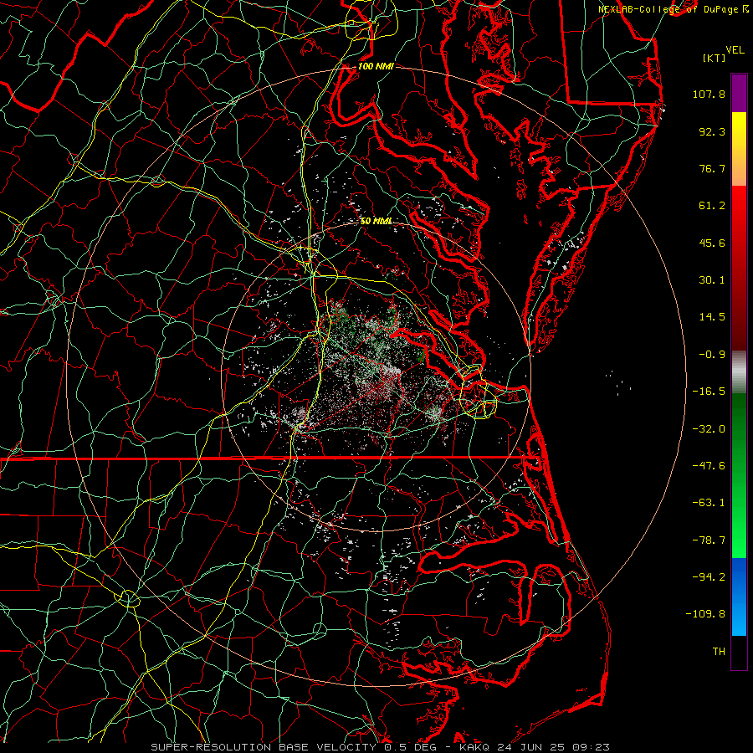Click the VEL legend title
This screenshot has width=753, height=753.
[735, 50]
